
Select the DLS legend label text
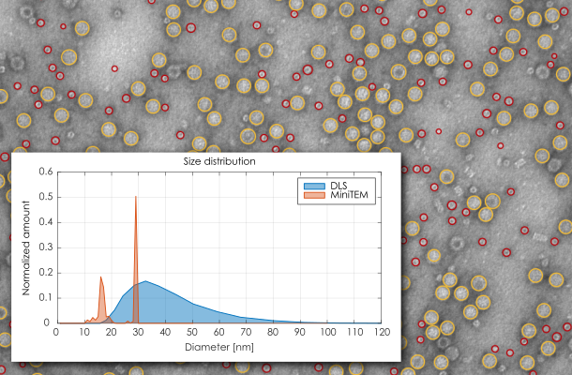click(341, 186)
